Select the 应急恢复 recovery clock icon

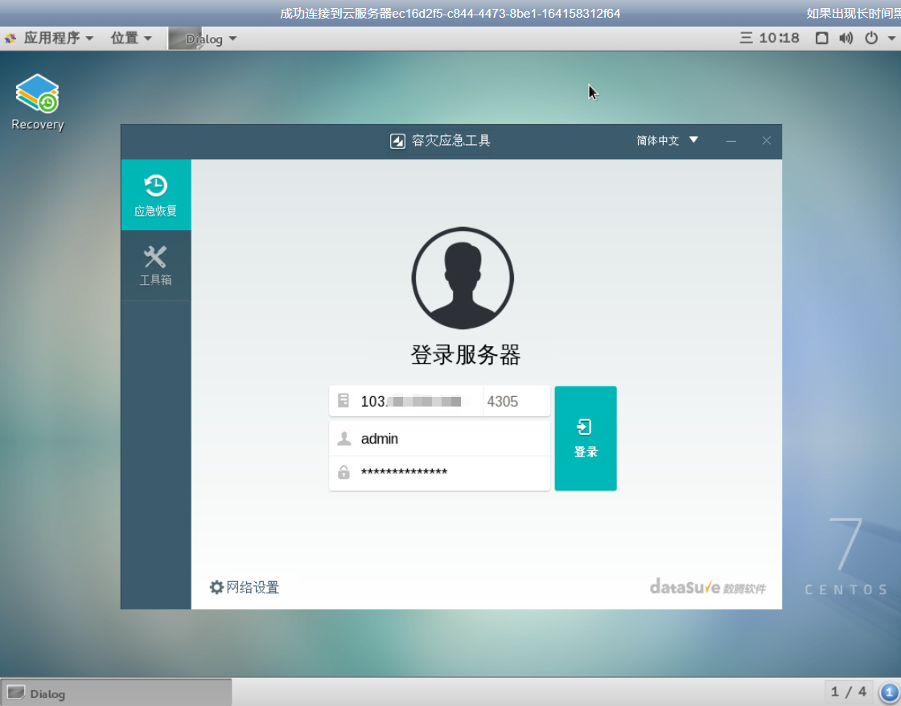click(155, 187)
